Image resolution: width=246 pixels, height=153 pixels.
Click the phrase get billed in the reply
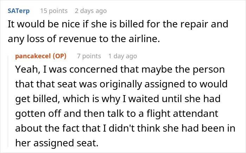point(38,99)
